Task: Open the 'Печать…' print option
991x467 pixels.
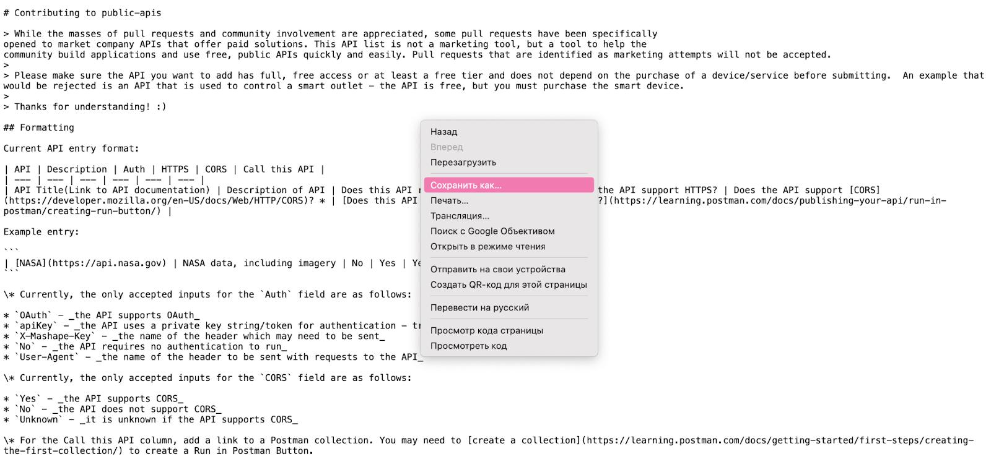Action: 449,201
